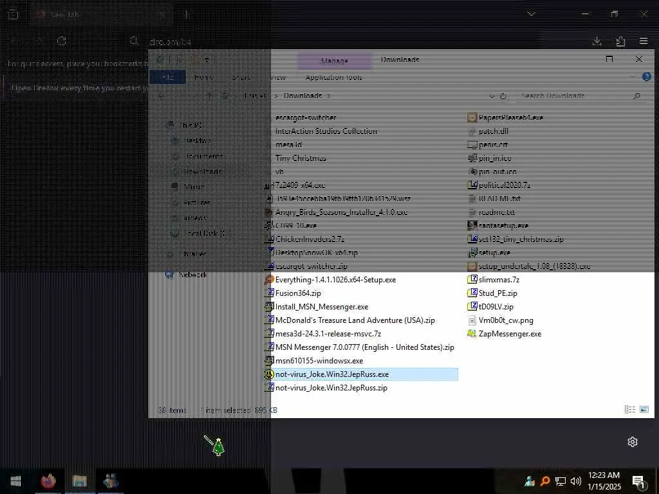This screenshot has height=494, width=659.
Task: Select tD09LV.zip
Action: (496, 307)
